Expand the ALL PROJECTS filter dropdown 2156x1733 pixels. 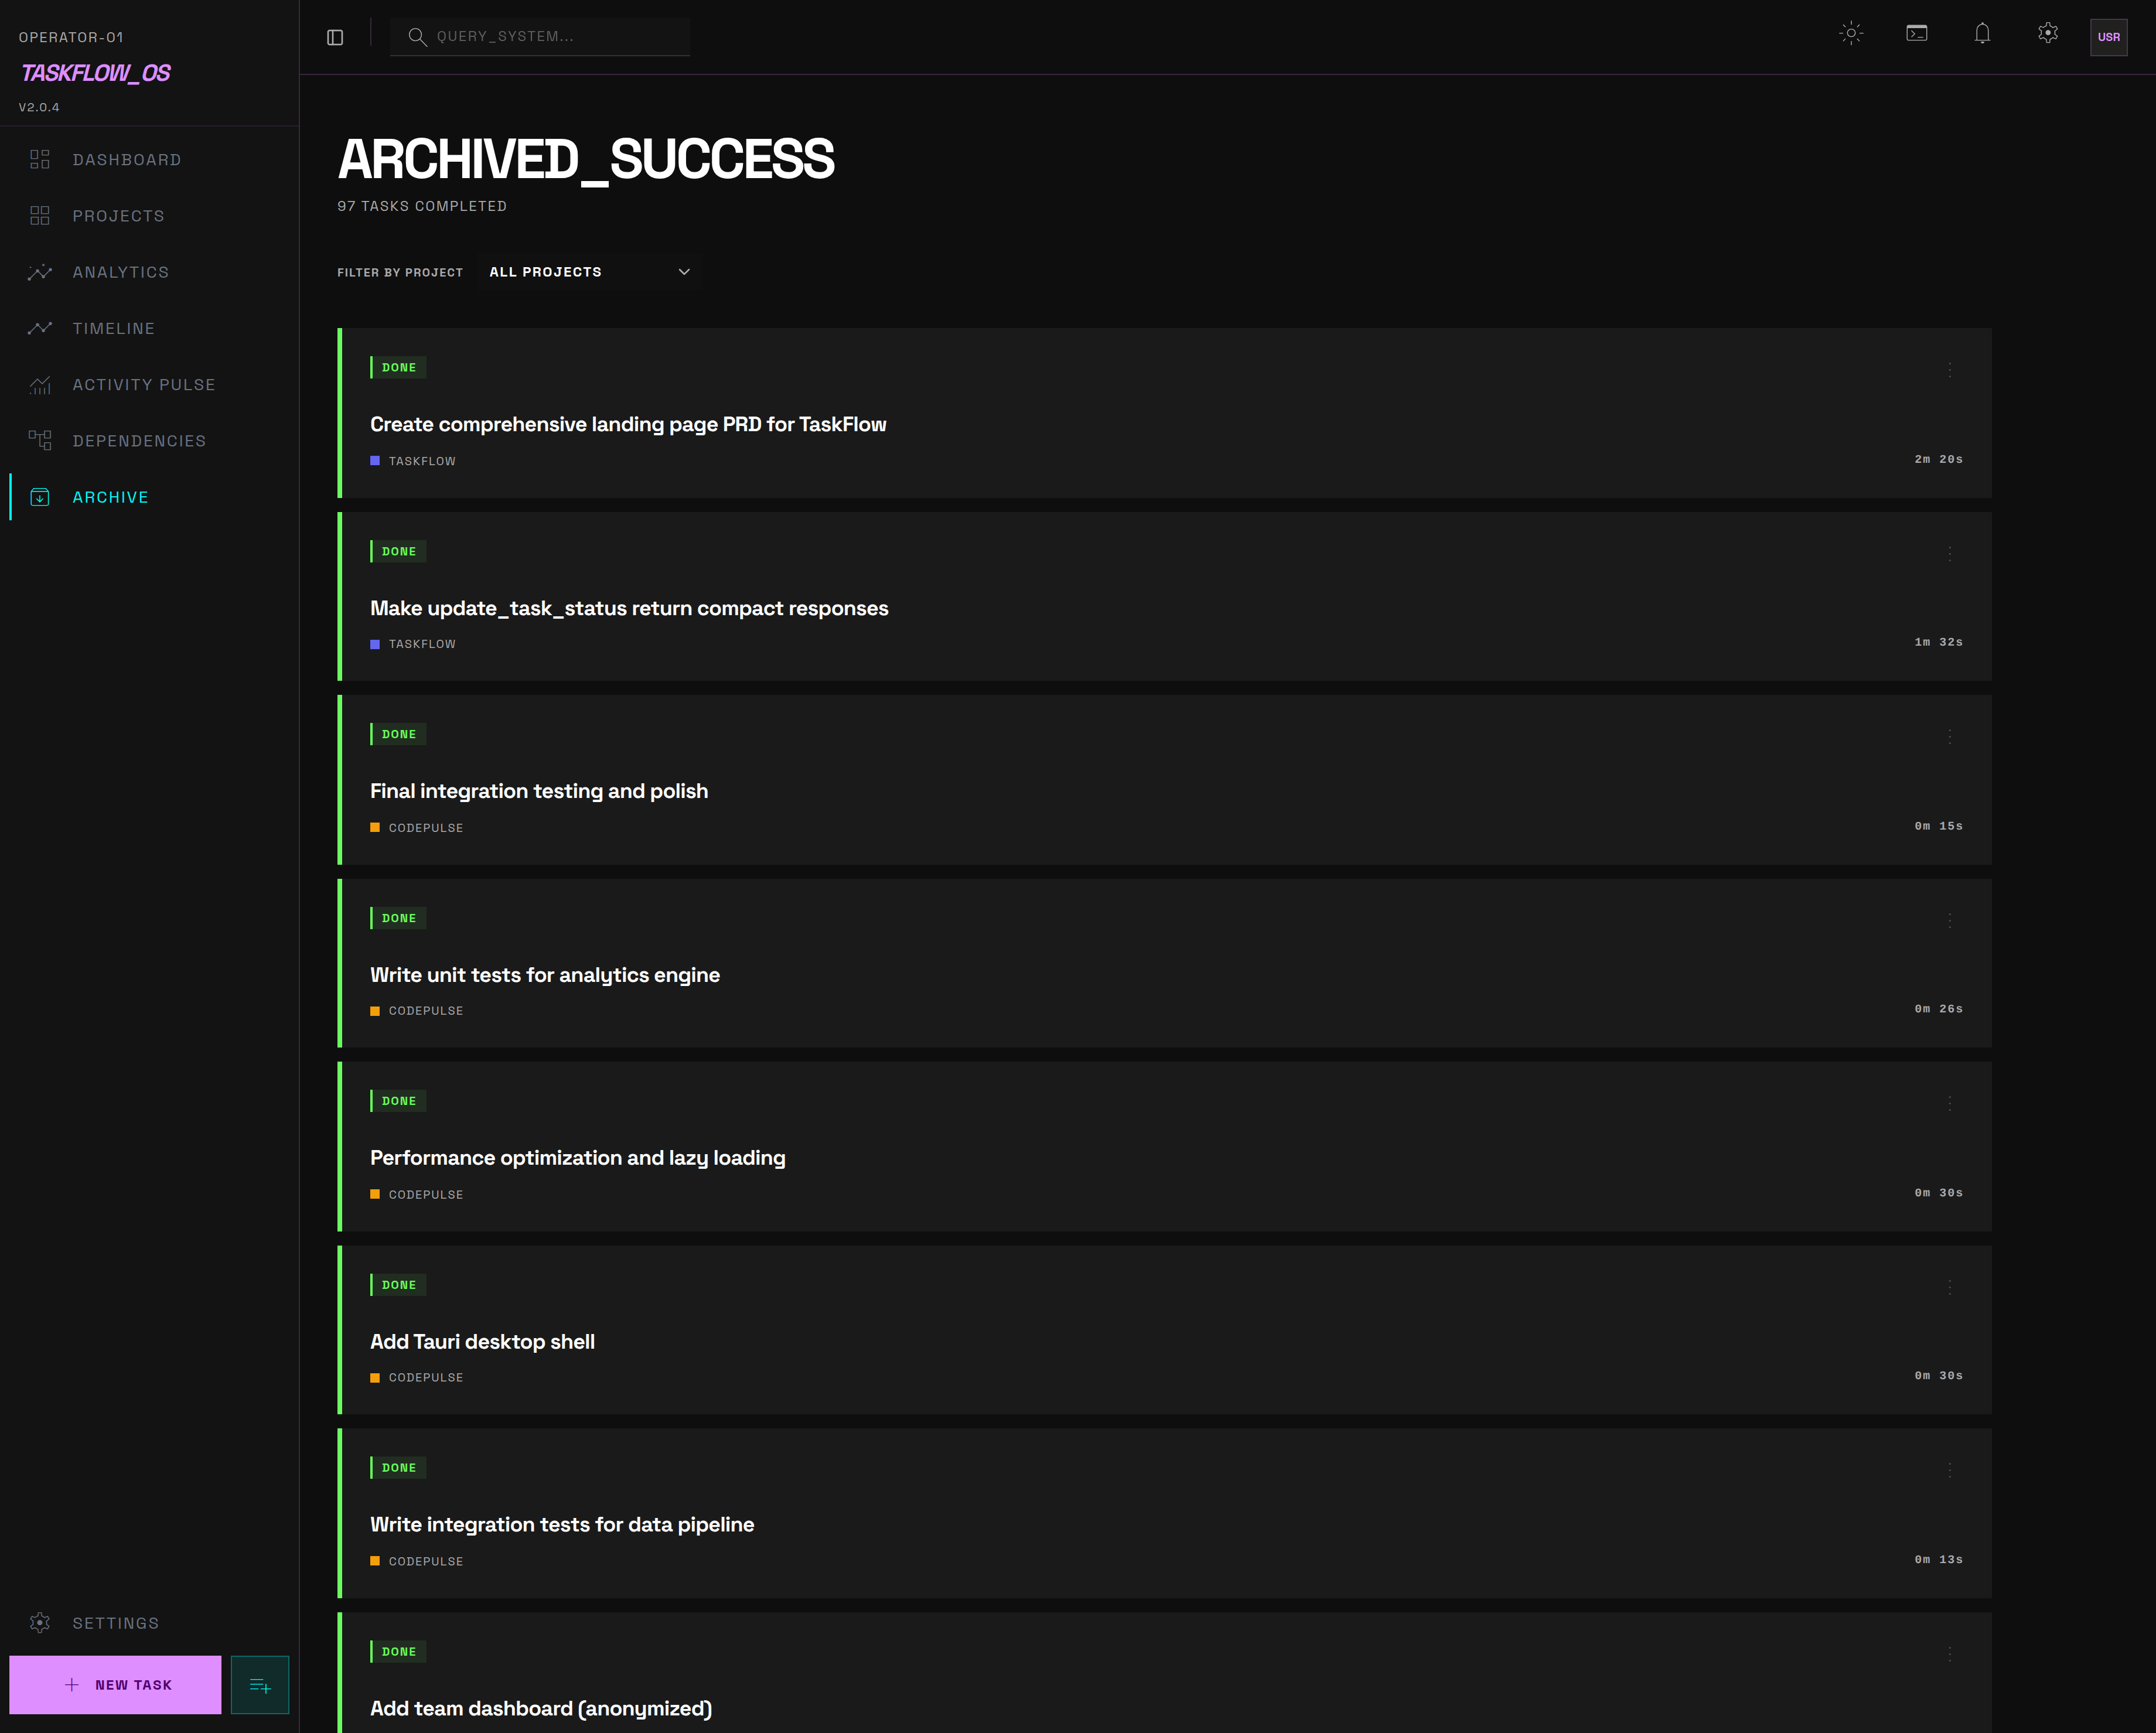click(x=589, y=271)
